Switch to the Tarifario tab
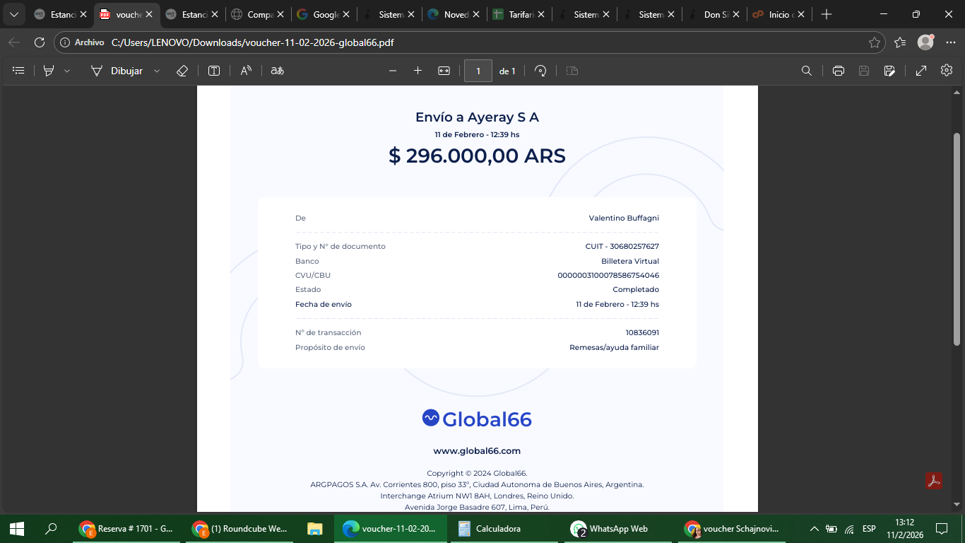This screenshot has width=965, height=543. (519, 14)
